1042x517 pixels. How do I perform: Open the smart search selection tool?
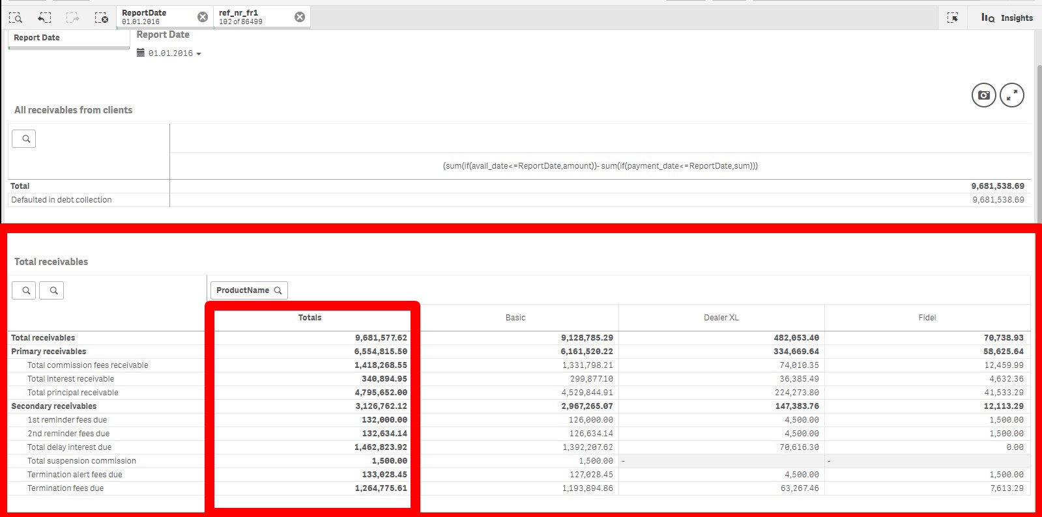(16, 18)
